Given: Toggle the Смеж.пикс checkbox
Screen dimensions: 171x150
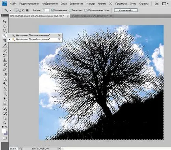Looking at the screenshot, I should tap(70, 10).
